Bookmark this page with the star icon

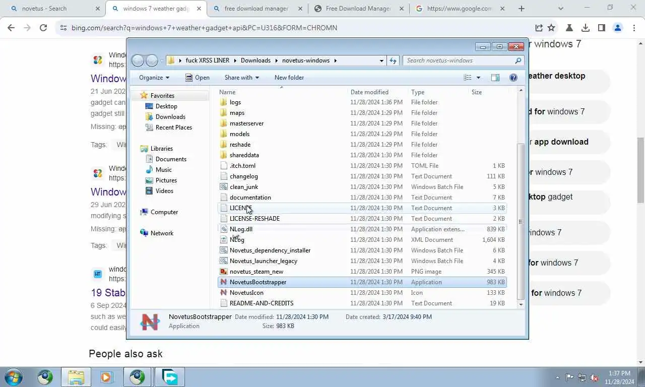[x=551, y=28]
